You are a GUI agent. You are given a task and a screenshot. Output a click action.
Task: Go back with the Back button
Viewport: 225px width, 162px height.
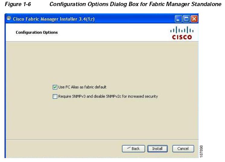tap(133, 149)
